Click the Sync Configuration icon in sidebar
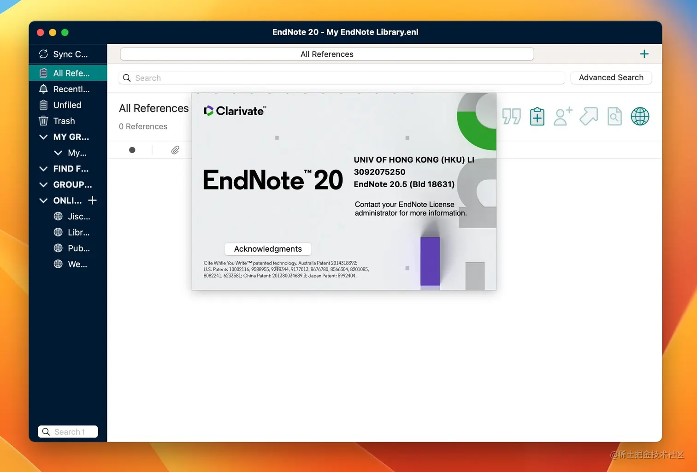697x472 pixels. pyautogui.click(x=43, y=54)
